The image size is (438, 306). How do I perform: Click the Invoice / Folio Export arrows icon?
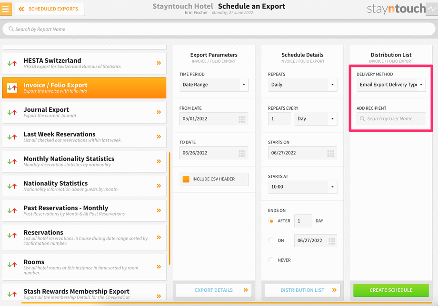pyautogui.click(x=12, y=88)
